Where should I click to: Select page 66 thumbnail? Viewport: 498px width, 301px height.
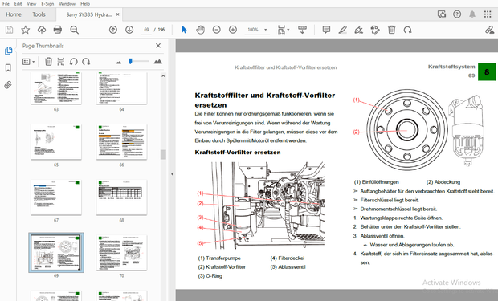(x=121, y=141)
